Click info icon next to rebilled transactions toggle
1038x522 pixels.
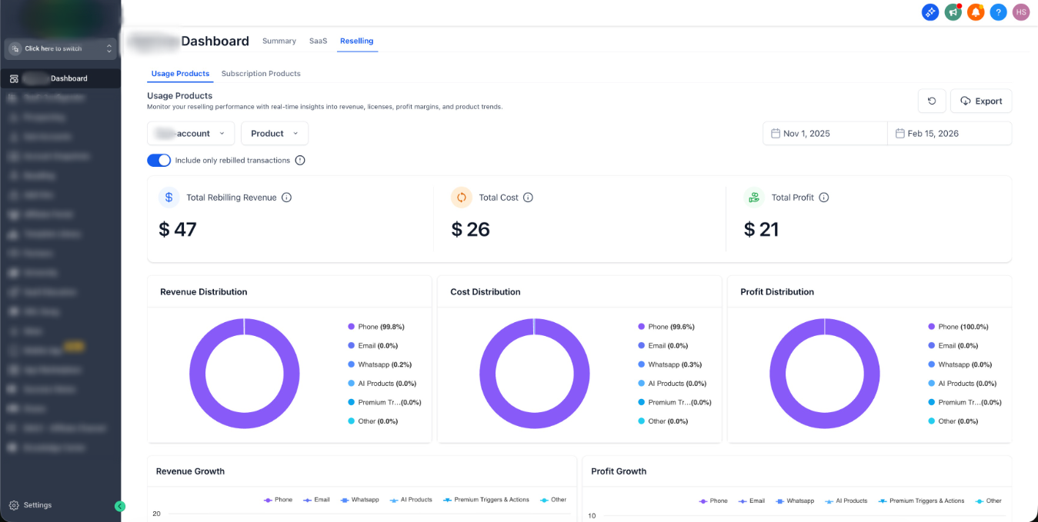[300, 161]
